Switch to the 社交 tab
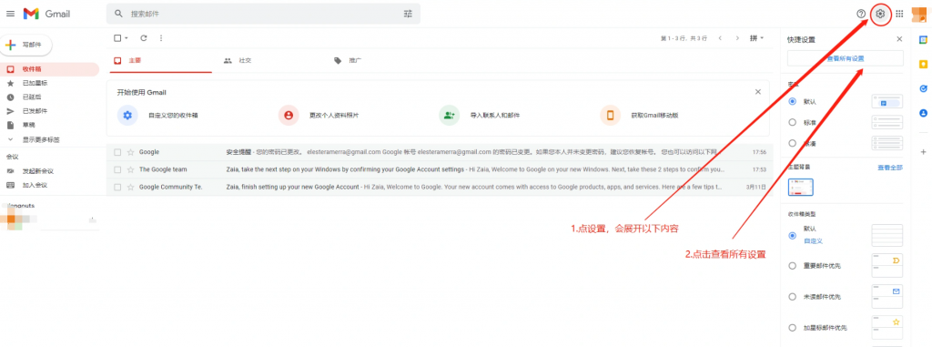Screen dimensions: 932x347 tap(238, 61)
